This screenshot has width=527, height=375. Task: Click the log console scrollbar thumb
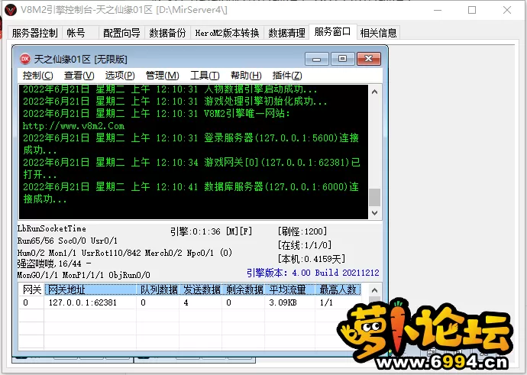click(x=375, y=197)
